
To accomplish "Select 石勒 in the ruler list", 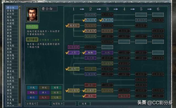I will [x=12, y=52].
